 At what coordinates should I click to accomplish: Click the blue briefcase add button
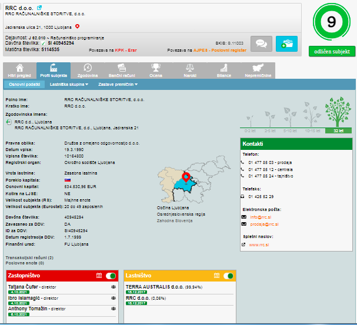click(x=286, y=43)
